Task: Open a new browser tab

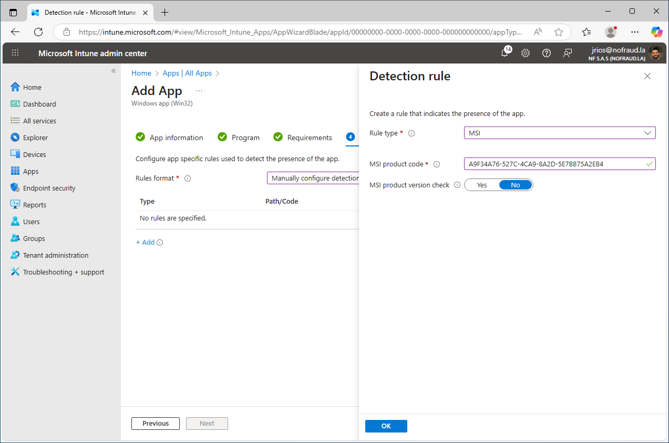Action: coord(165,12)
